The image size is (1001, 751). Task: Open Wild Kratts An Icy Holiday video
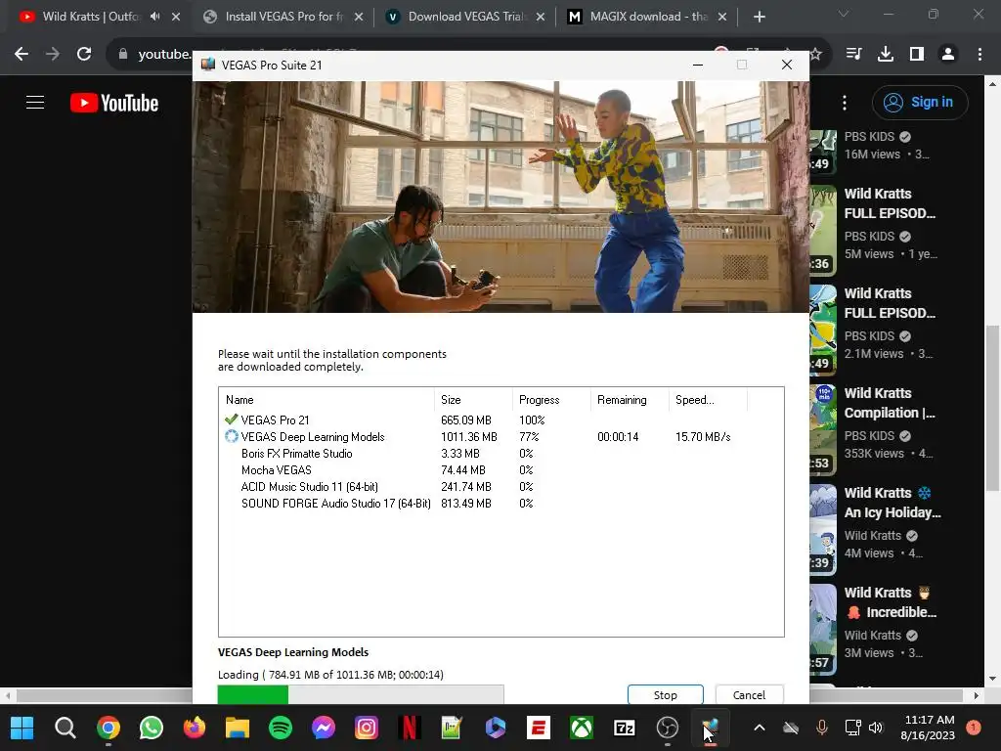(x=892, y=503)
